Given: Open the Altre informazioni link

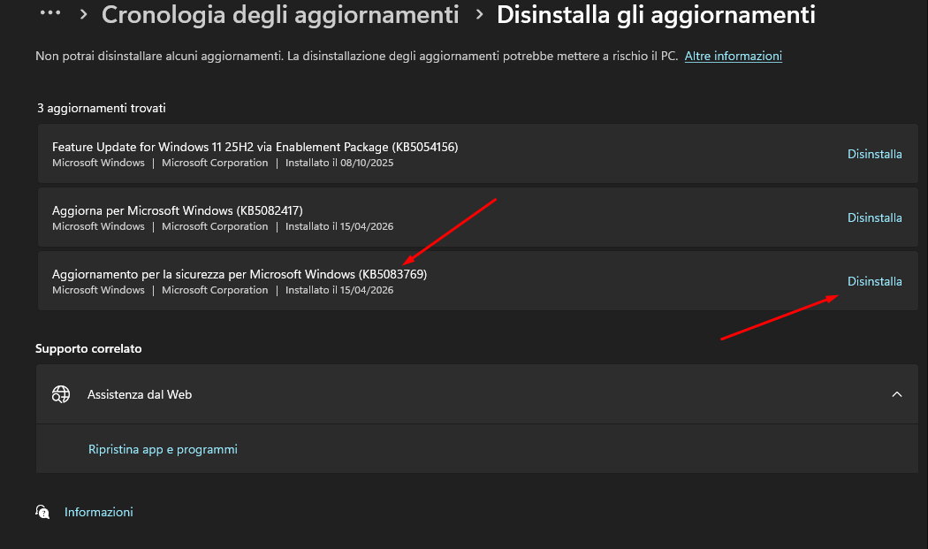Looking at the screenshot, I should point(733,56).
